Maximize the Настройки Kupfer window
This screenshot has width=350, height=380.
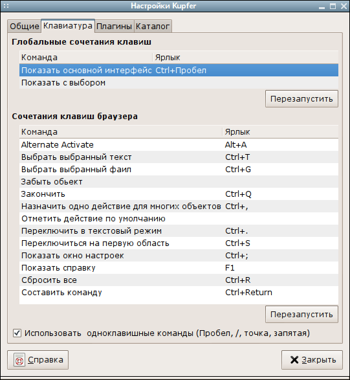[333, 6]
